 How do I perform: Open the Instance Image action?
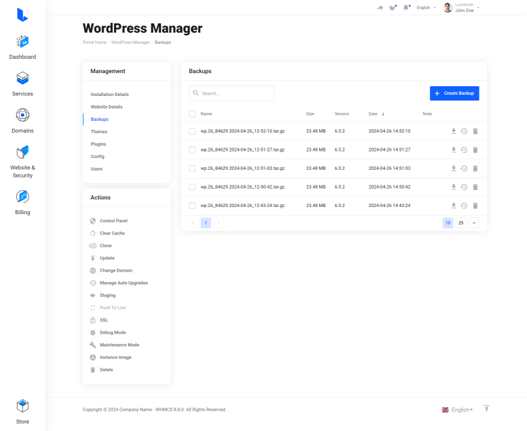[x=111, y=358]
